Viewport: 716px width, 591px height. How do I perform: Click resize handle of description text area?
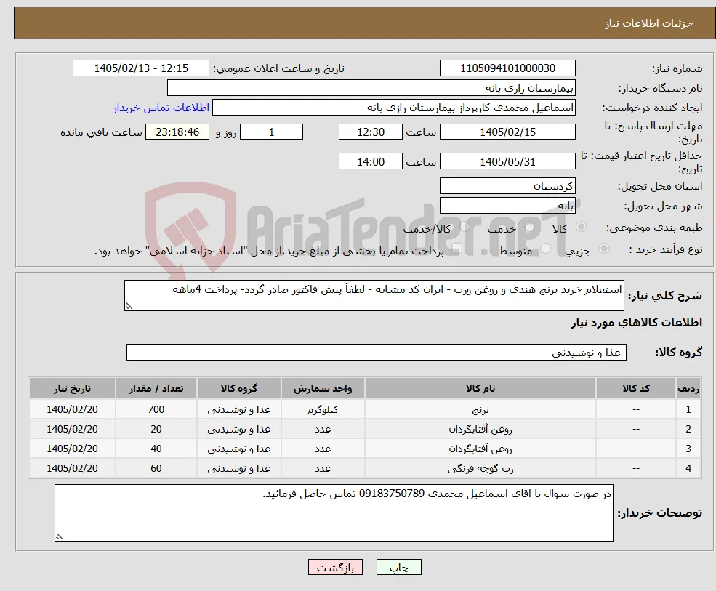129,307
